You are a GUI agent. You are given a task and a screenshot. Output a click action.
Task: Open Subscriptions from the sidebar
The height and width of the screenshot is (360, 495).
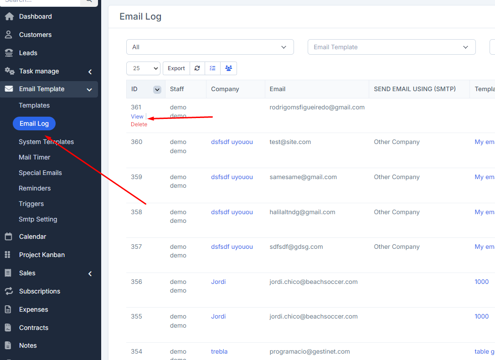[x=39, y=291]
